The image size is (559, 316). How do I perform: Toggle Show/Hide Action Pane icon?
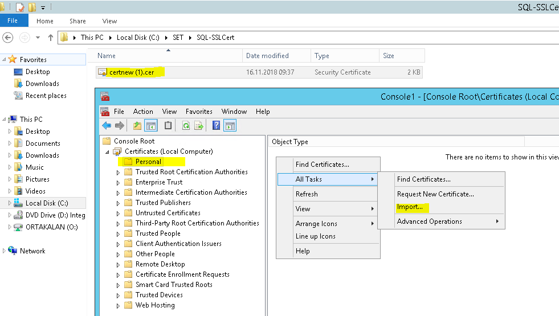pyautogui.click(x=230, y=126)
